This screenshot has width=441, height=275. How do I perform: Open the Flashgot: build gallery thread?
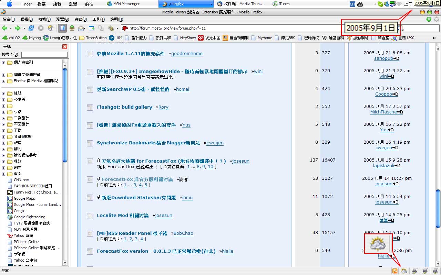click(124, 107)
